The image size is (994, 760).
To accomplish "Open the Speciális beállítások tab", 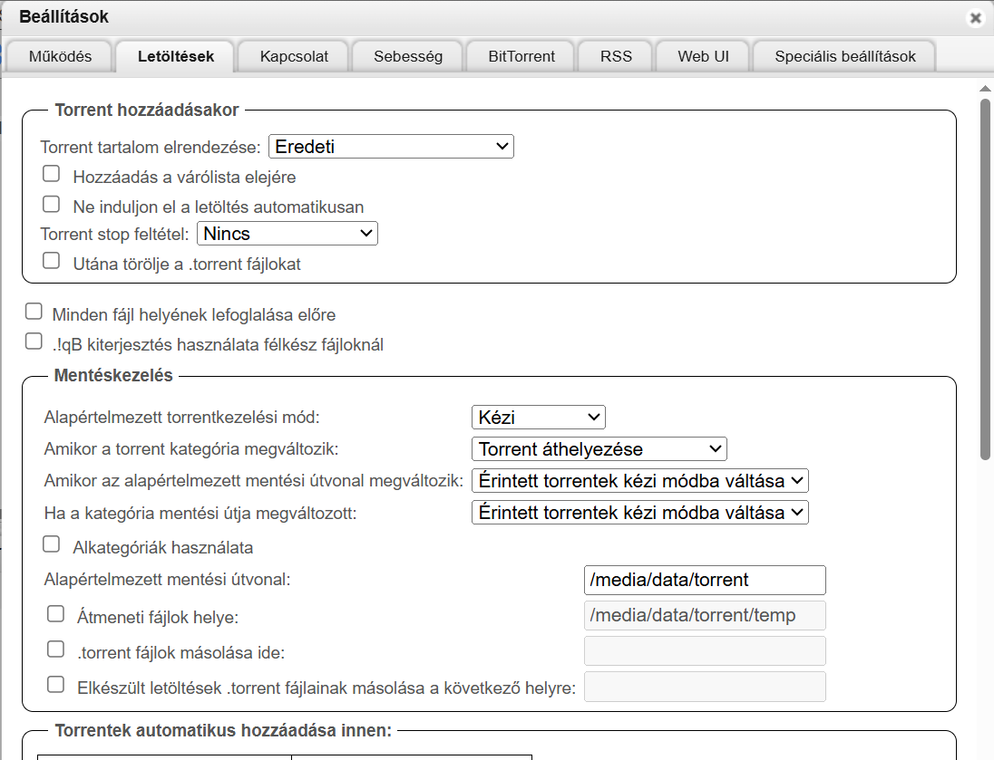I will [x=844, y=56].
